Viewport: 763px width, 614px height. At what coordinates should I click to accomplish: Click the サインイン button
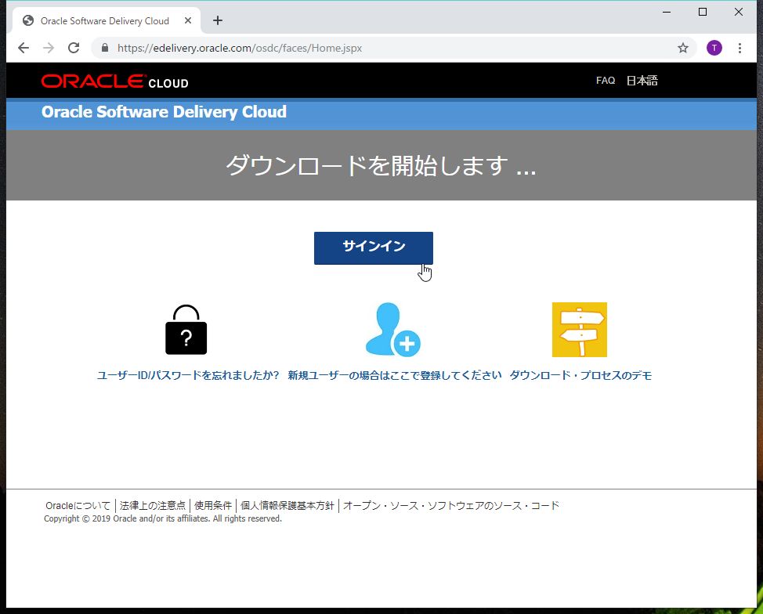[x=374, y=247]
